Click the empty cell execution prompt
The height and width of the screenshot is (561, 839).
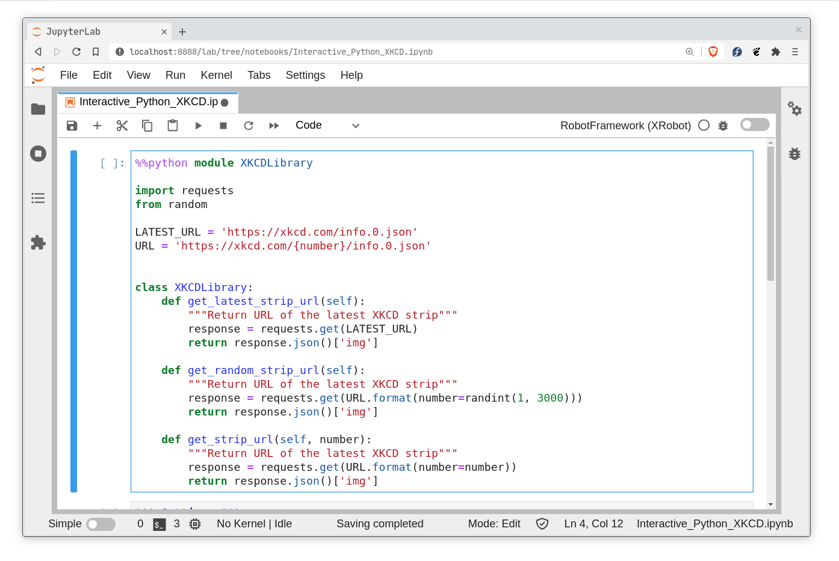[112, 163]
